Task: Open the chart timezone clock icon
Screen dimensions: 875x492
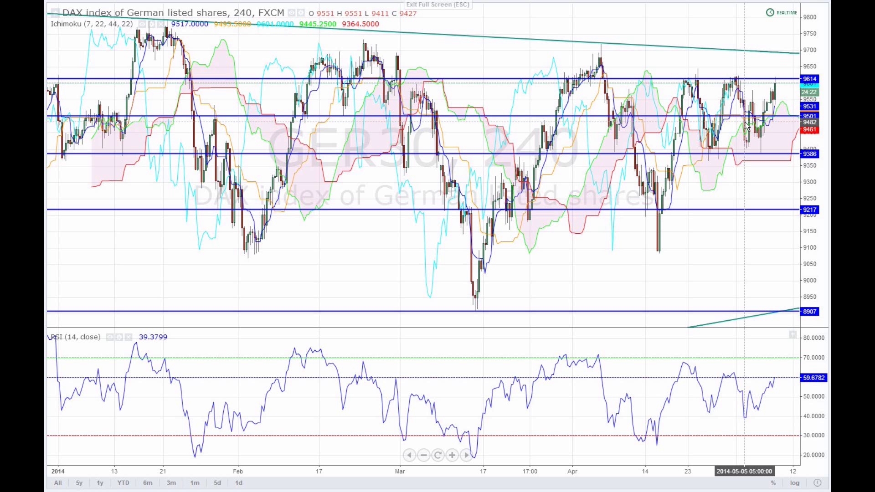Action: coord(817,483)
